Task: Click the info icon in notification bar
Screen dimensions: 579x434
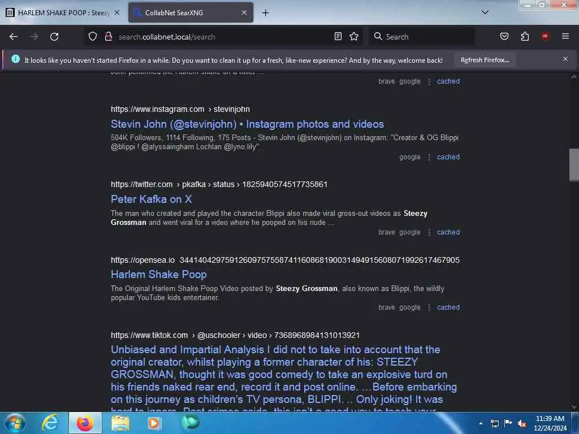Action: [x=15, y=59]
